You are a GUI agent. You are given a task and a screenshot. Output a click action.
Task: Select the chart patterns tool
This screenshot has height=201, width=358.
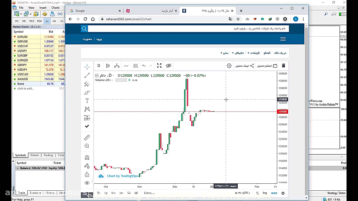(x=87, y=109)
